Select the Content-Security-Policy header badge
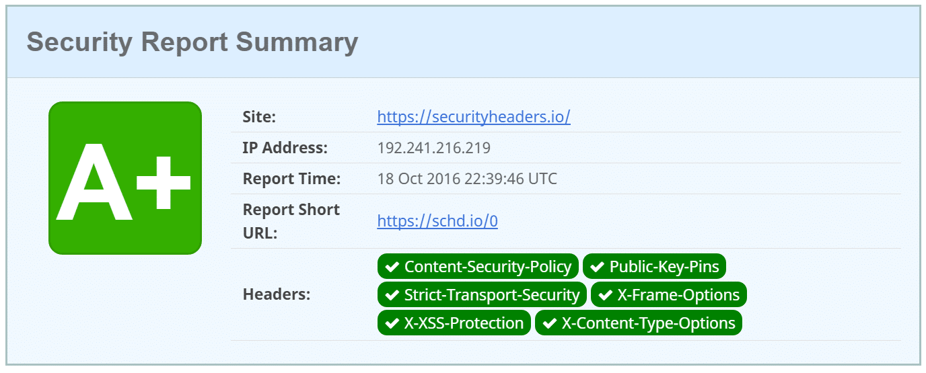The height and width of the screenshot is (373, 926). coord(478,267)
